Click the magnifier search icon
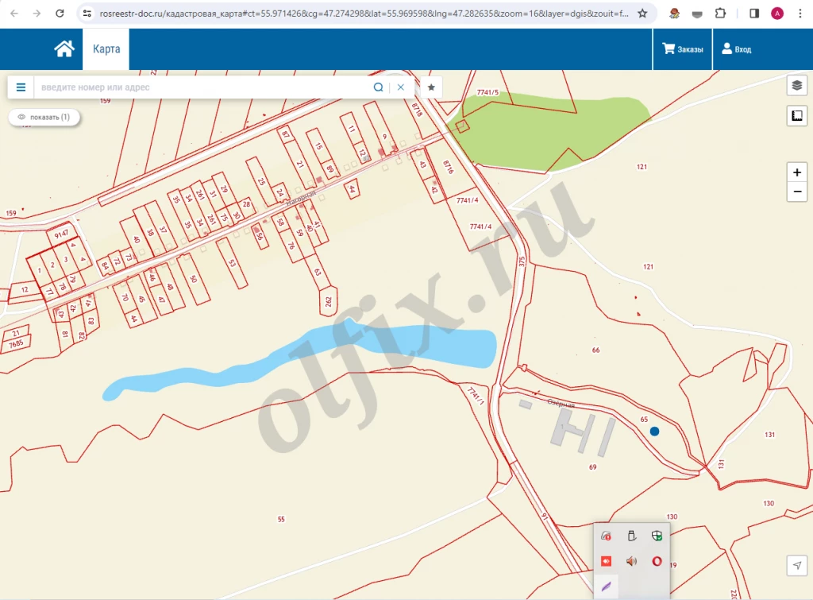Viewport: 813px width, 600px height. [x=379, y=87]
